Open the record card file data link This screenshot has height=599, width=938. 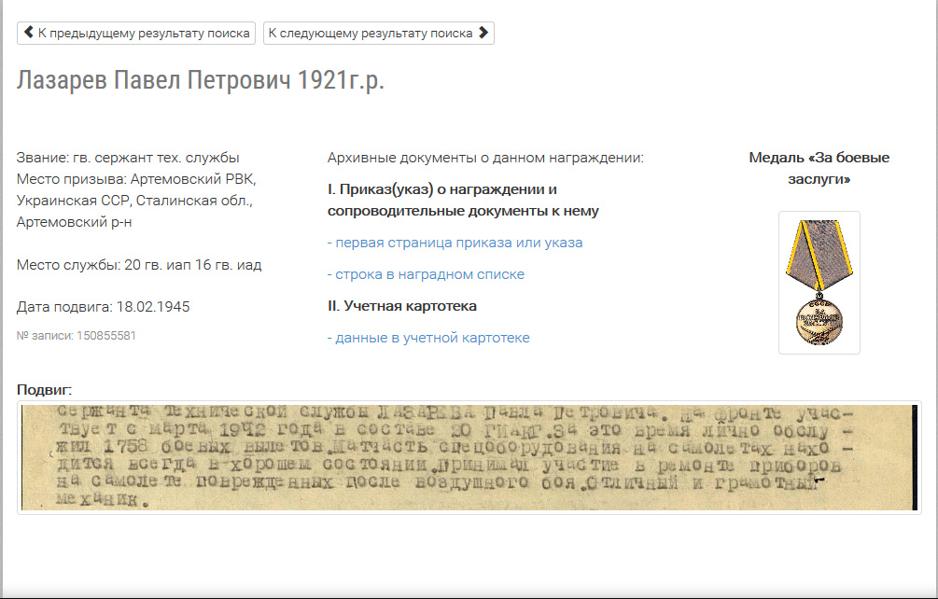coord(428,338)
